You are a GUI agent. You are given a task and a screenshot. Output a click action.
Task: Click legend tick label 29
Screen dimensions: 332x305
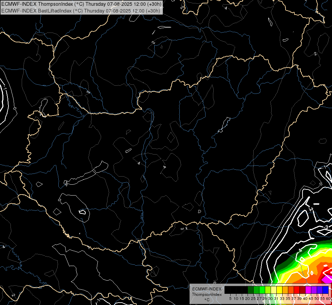(265, 299)
